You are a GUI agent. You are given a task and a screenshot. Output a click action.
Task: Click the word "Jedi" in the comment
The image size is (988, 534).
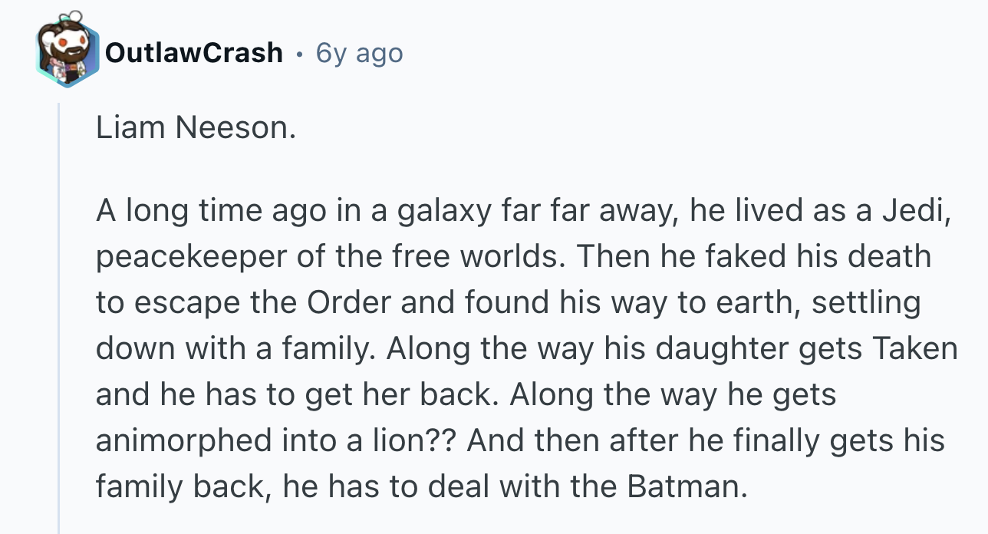point(920,209)
